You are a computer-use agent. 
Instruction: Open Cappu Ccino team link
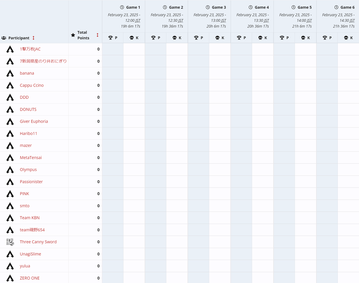(x=32, y=85)
